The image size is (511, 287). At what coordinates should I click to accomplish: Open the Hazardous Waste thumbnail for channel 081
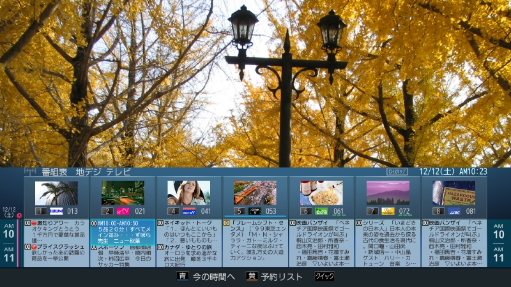454,193
